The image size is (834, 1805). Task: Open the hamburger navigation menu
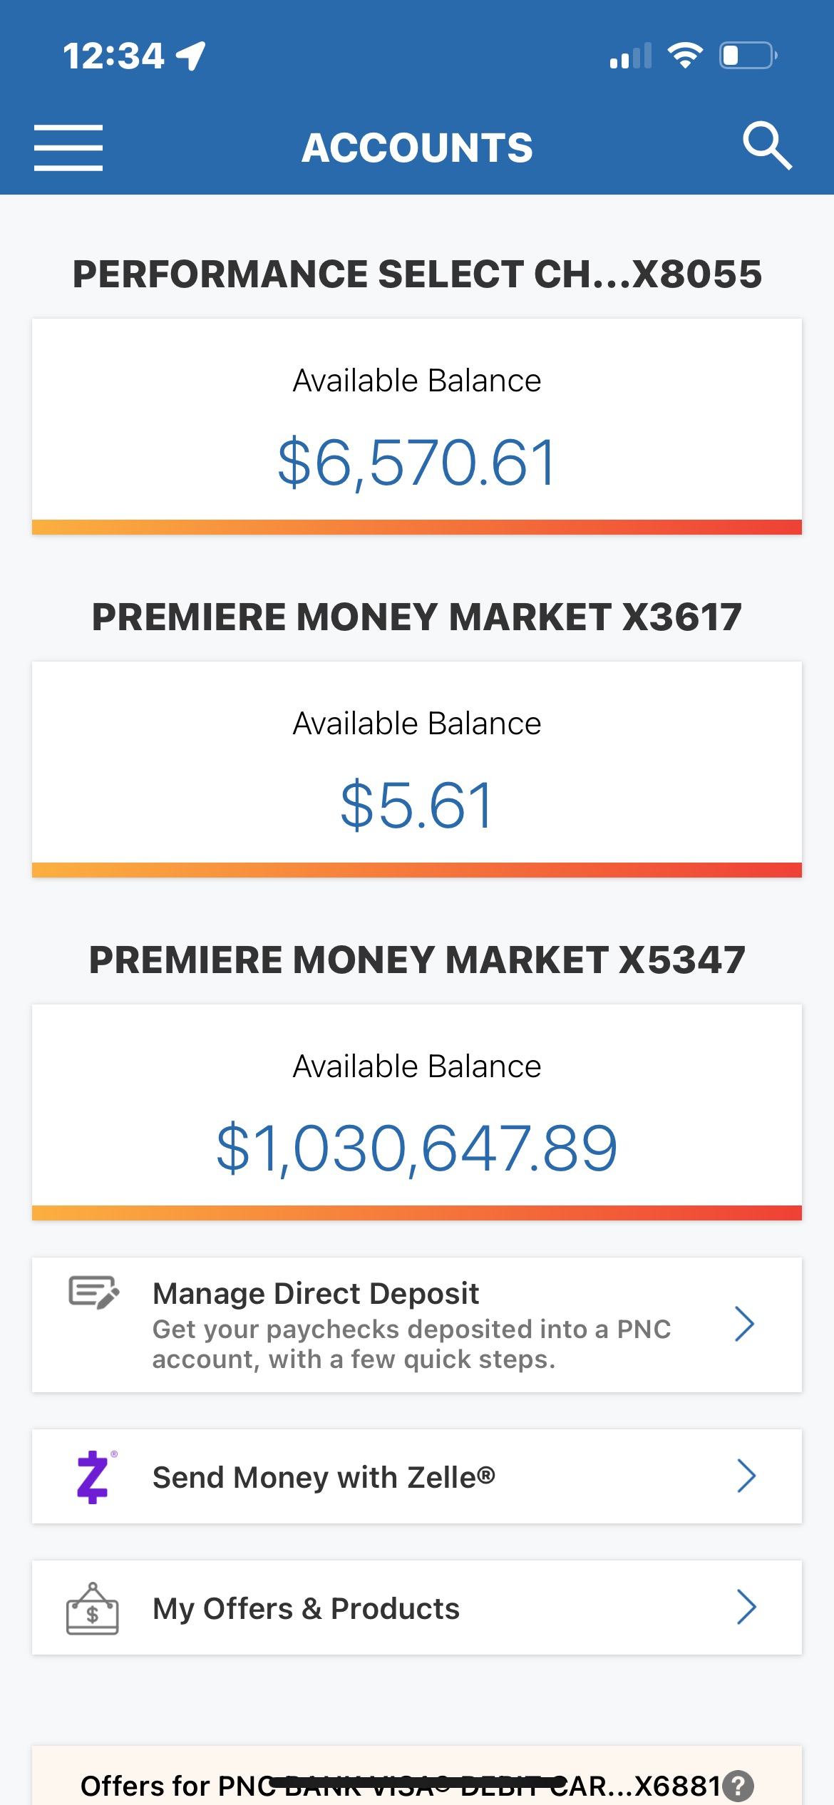point(68,148)
